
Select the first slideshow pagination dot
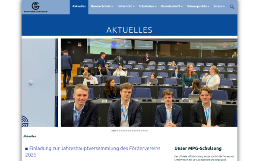click(112, 131)
